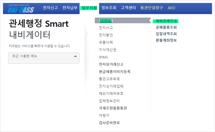Image resolution: width=215 pixels, height=132 pixels.
Task: Click the 자주찾는 서비스를 description text
Action: point(39,46)
